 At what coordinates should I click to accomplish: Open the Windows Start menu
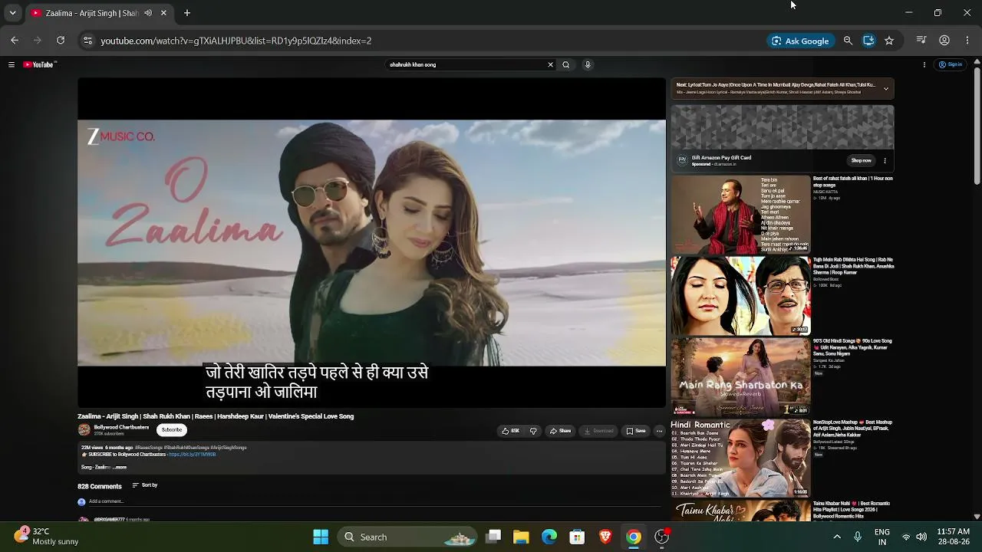[x=321, y=537]
